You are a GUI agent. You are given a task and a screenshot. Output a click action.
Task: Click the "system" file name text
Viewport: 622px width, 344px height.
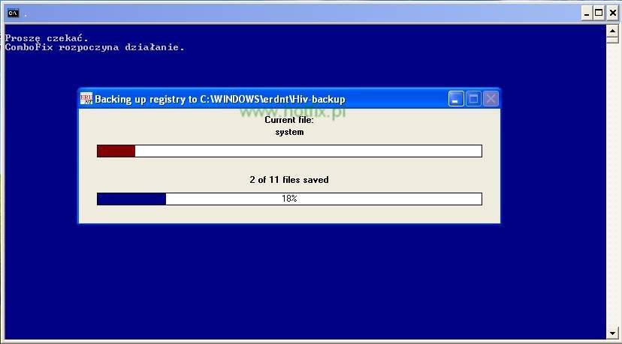(289, 132)
